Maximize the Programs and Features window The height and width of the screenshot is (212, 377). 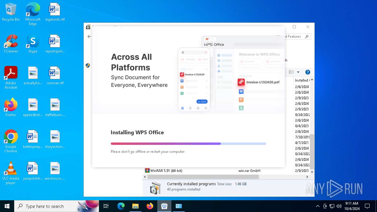(x=294, y=27)
